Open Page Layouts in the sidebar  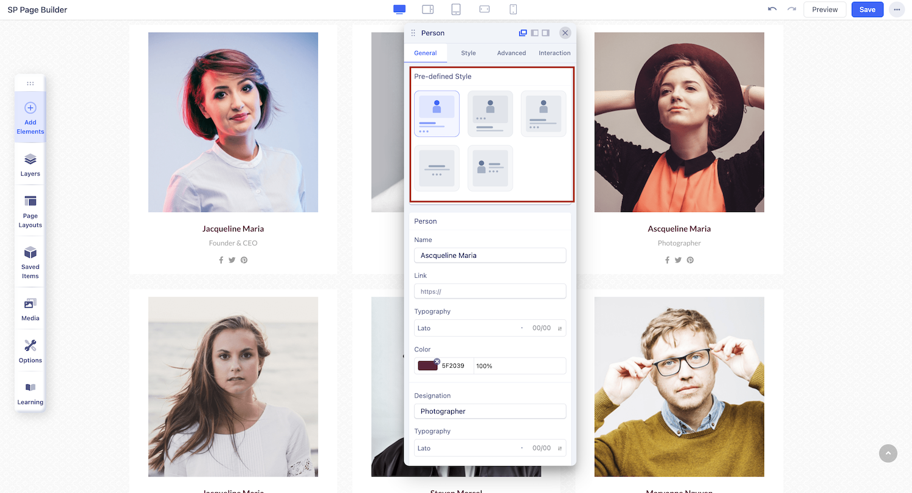30,212
